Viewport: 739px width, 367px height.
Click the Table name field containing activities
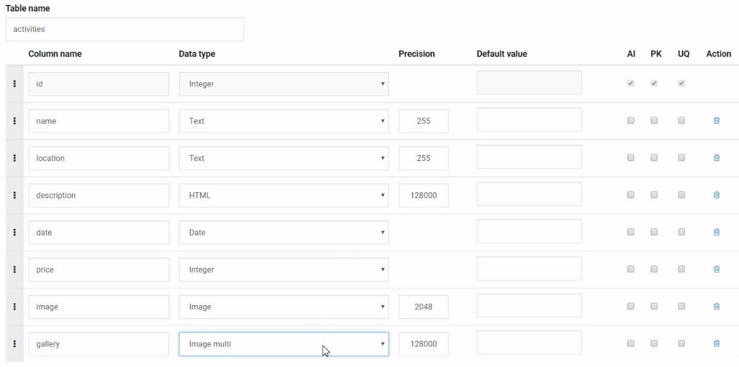tap(124, 29)
